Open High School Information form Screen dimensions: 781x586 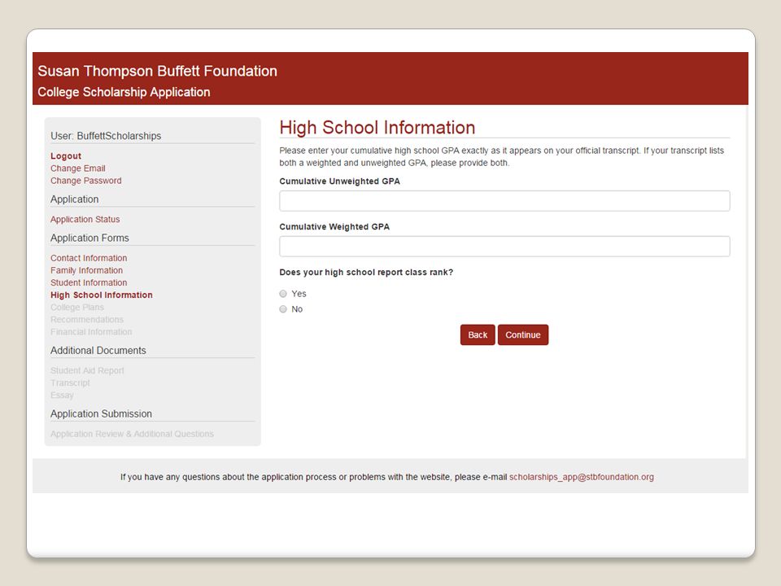coord(102,295)
